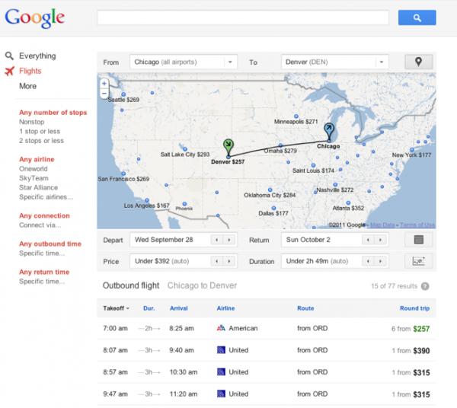Screen dimensions: 457x408
Task: Set specific return time
Action: (x=42, y=282)
